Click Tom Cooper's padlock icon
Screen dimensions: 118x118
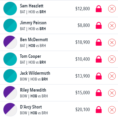99,59
